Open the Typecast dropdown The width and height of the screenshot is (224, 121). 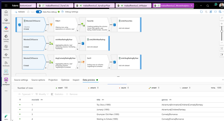(26, 94)
